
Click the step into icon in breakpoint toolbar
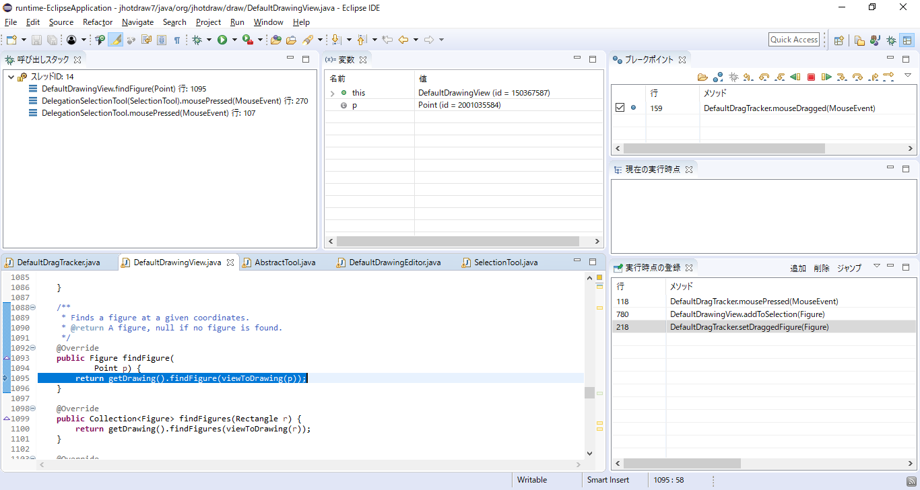point(842,77)
